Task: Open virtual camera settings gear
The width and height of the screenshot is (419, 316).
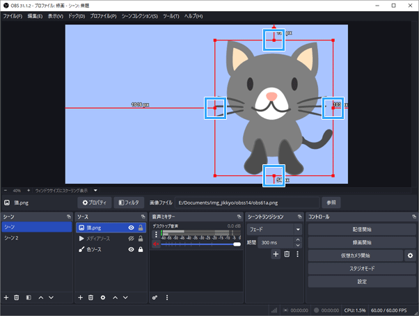Action: (410, 255)
